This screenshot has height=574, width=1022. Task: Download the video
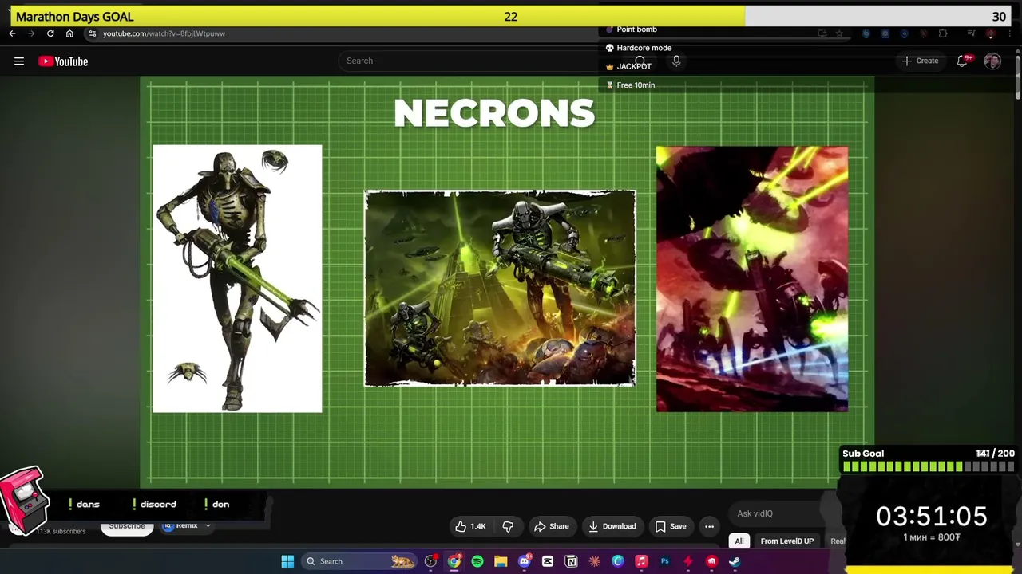coord(612,526)
